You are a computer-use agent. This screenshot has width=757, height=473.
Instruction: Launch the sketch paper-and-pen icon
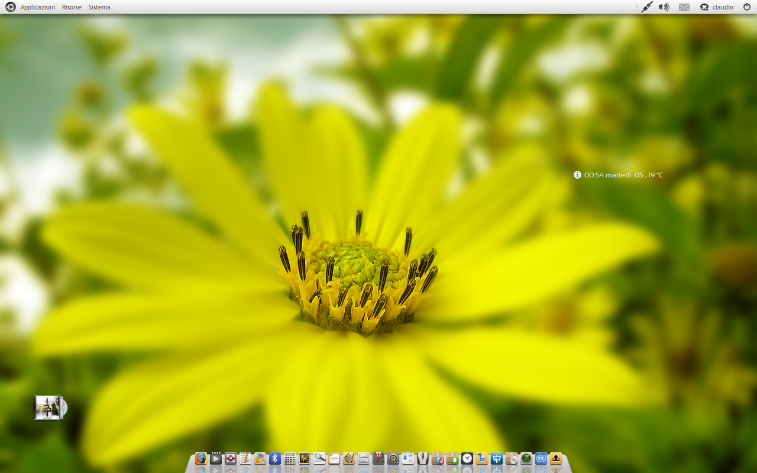349,459
